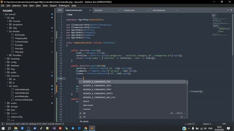The height and width of the screenshot is (131, 234).
Task: Collapse the resources folder
Action: (5, 76)
